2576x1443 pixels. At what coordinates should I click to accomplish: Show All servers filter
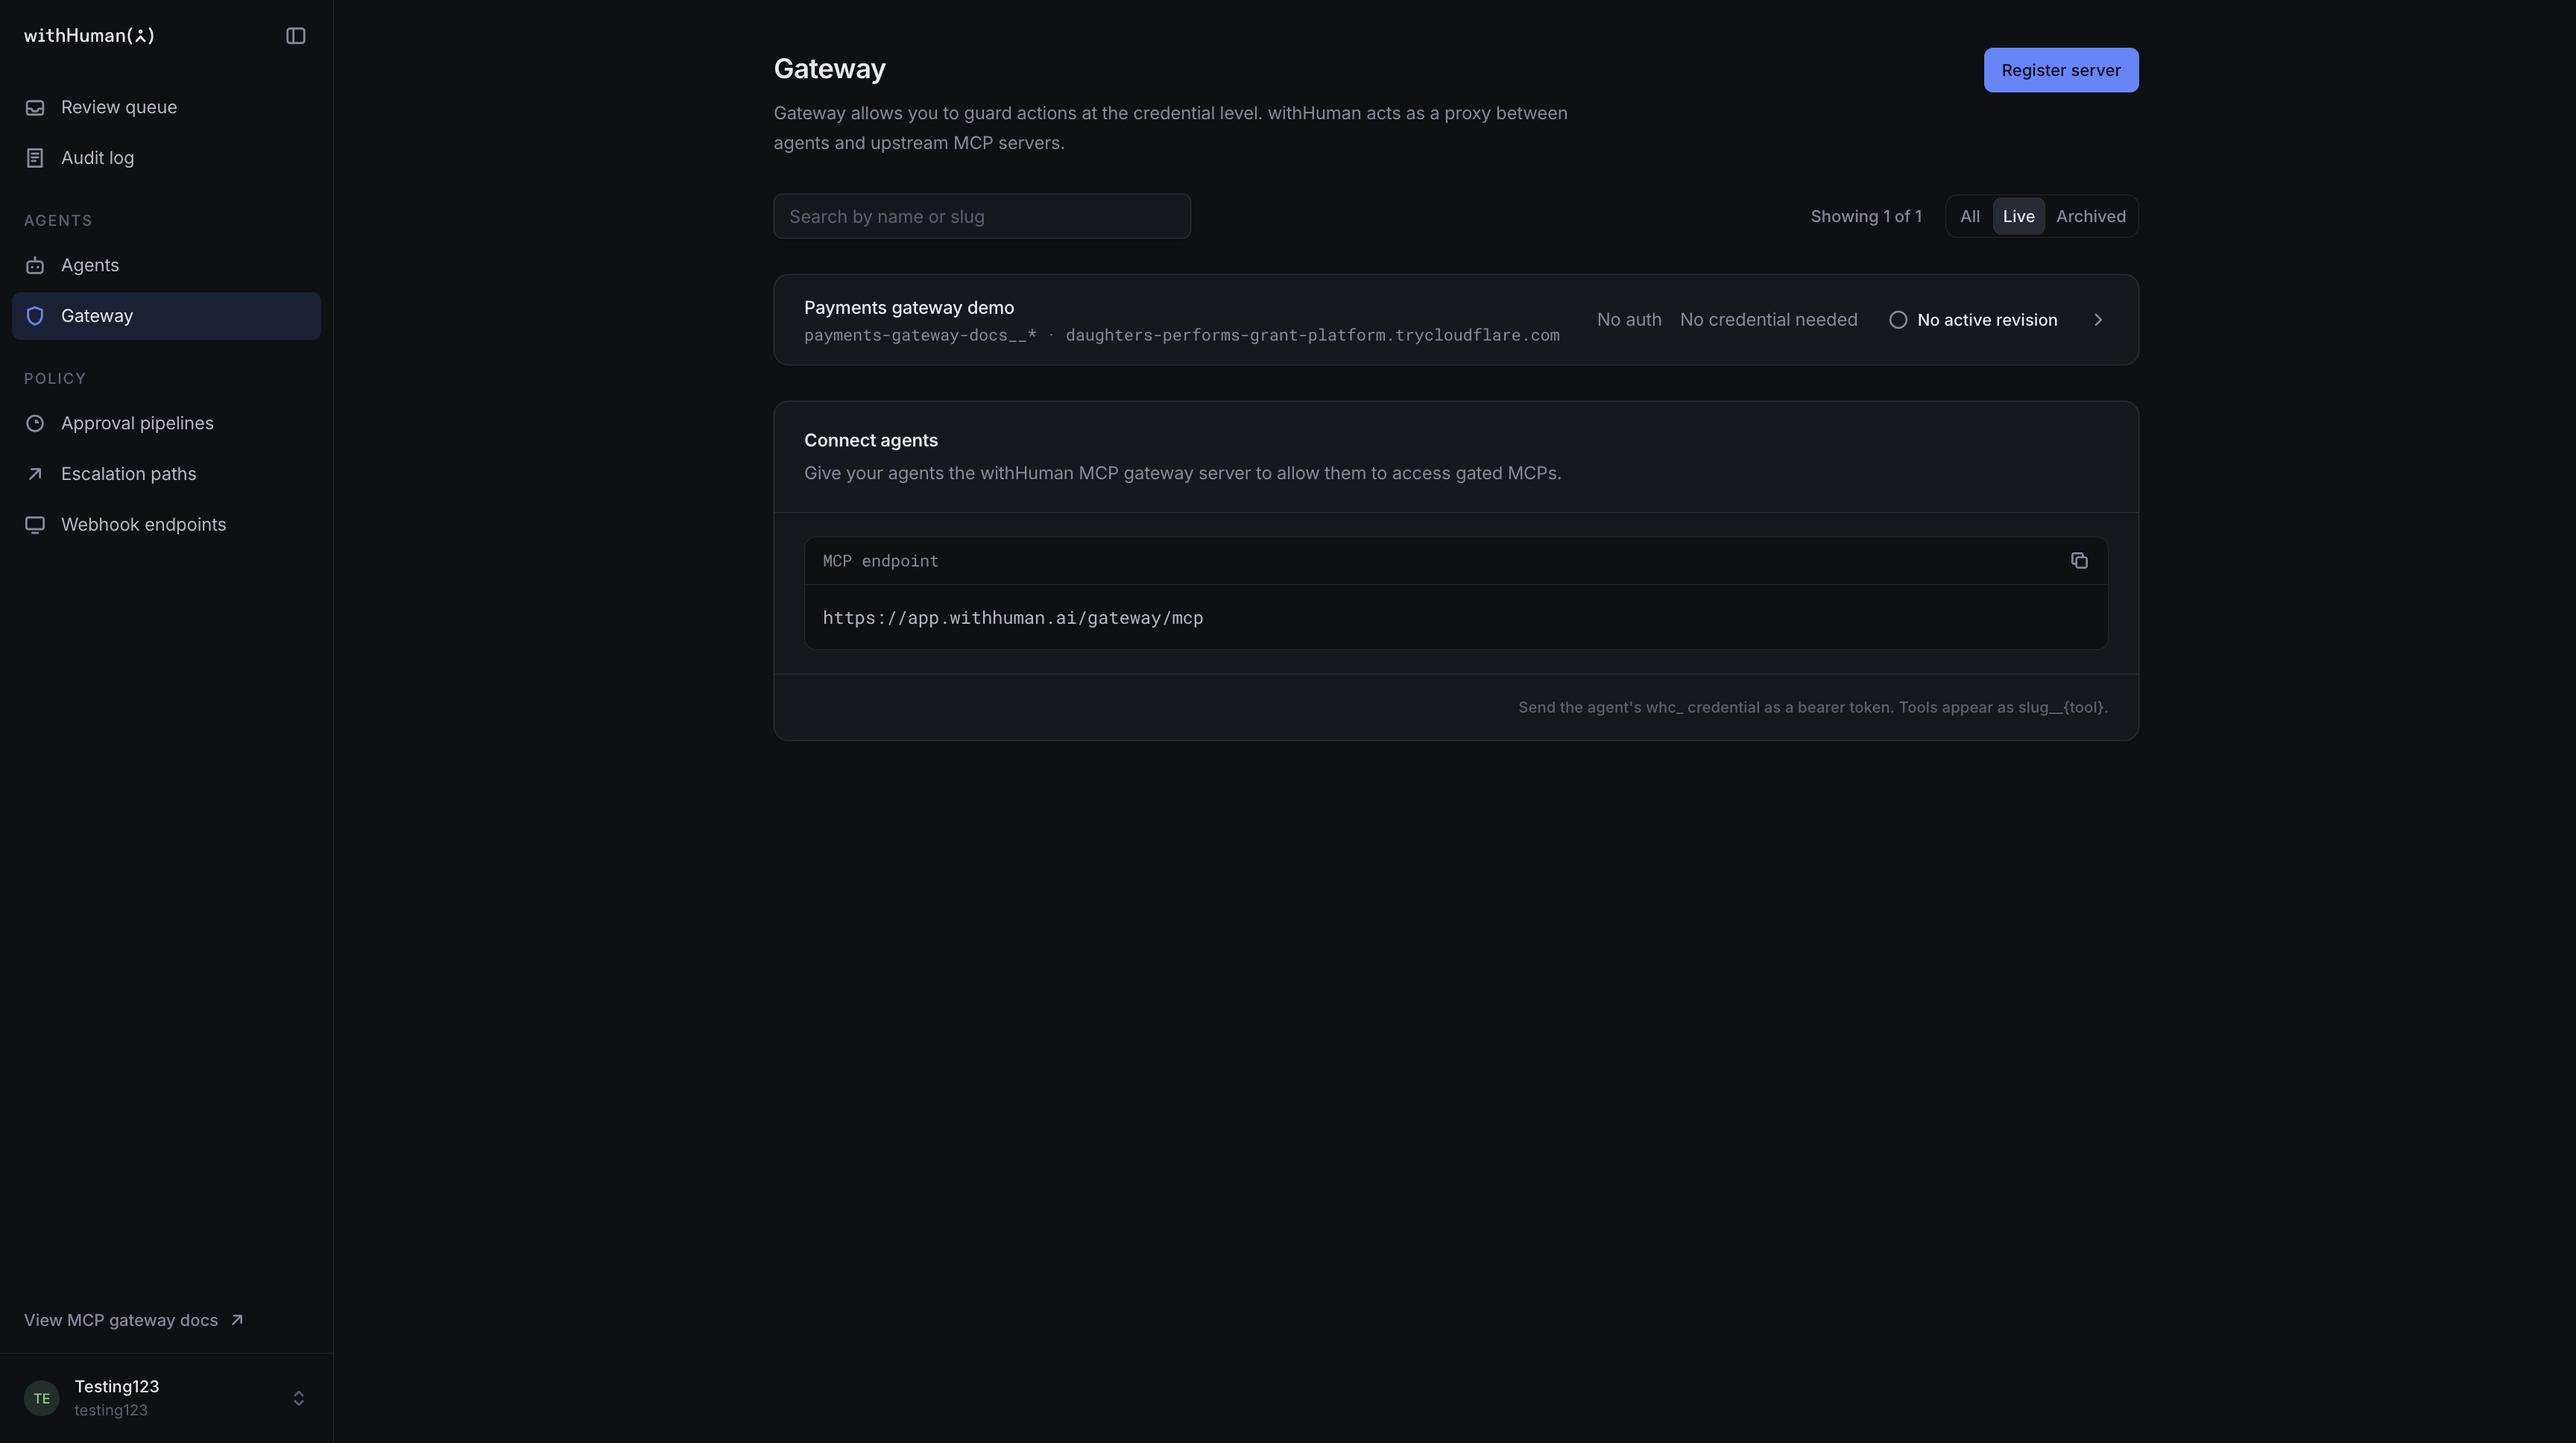coord(1969,216)
